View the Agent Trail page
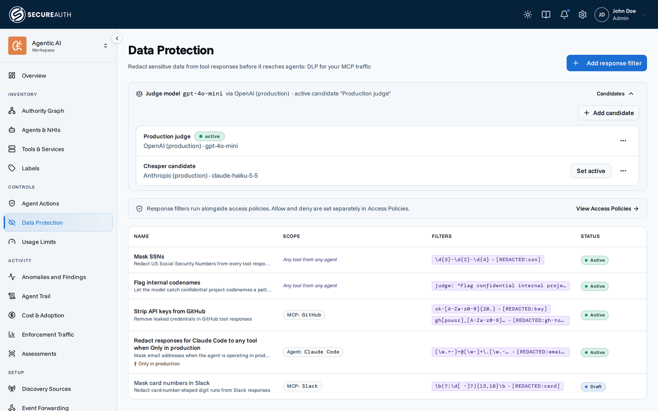The image size is (658, 411). pos(58,296)
